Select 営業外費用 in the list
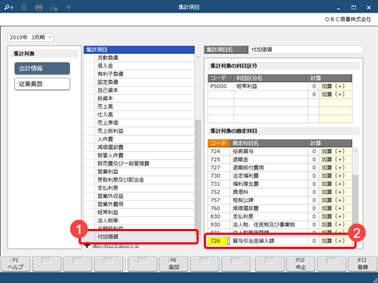Viewport: 378px width, 283px height. [139, 204]
